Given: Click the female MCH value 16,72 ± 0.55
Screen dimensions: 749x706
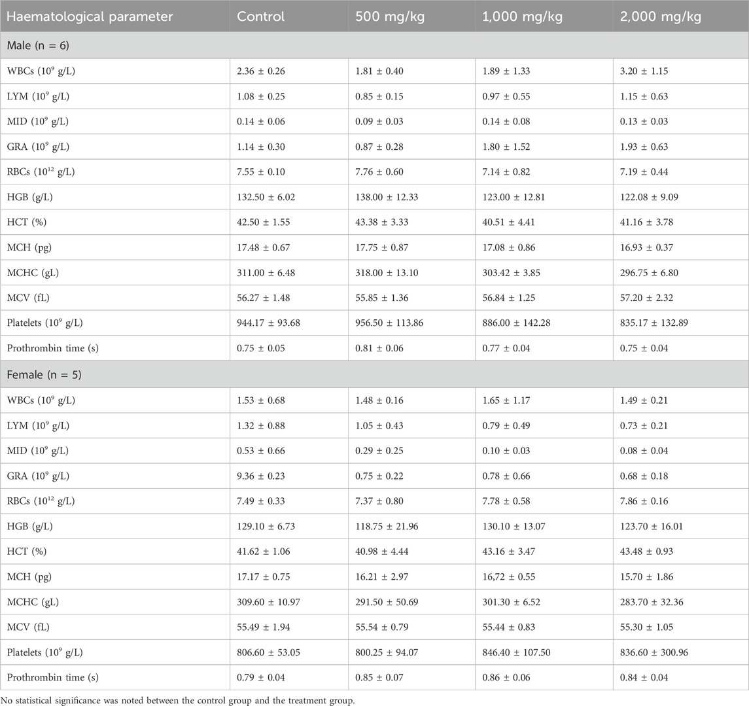Looking at the screenshot, I should click(517, 577).
